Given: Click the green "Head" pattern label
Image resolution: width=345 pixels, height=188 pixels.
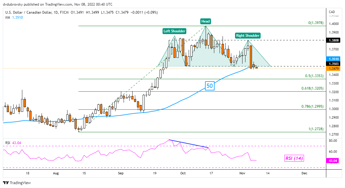Looking at the screenshot, I should [205, 21].
